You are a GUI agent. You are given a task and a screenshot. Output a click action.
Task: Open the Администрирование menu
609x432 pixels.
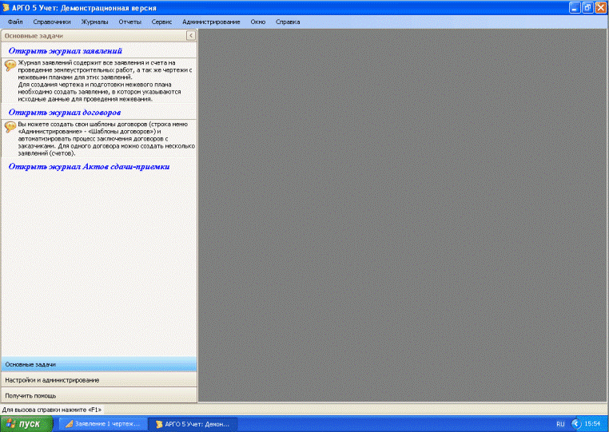(211, 22)
